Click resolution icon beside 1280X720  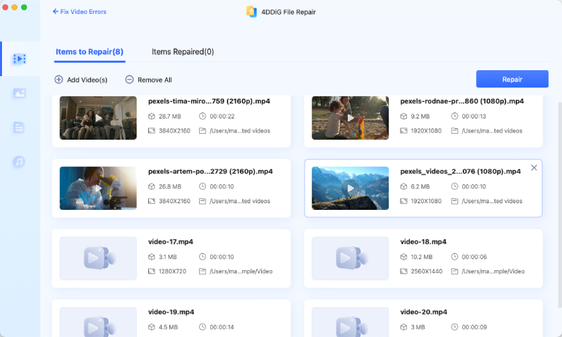coord(151,271)
